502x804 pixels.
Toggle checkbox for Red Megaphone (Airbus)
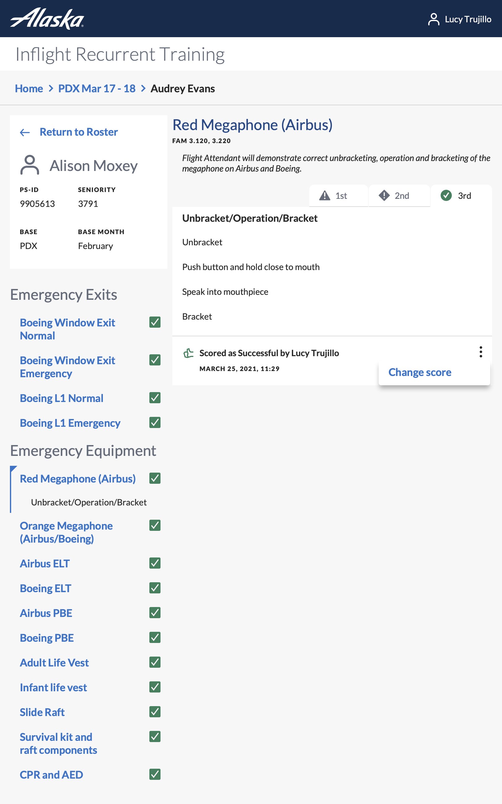[155, 478]
